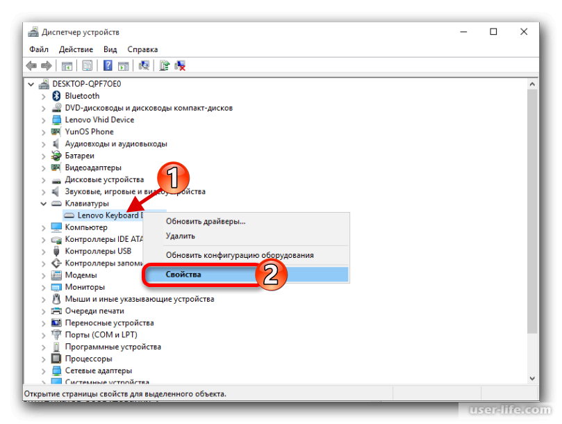Screen dimensions: 562x424
Task: Click the Батареи battery icon
Action: coord(56,155)
